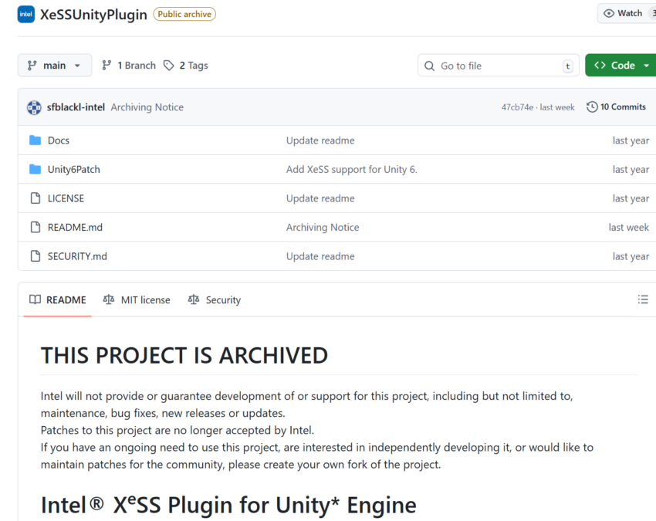The width and height of the screenshot is (656, 521).
Task: Click the Watch button
Action: point(626,13)
